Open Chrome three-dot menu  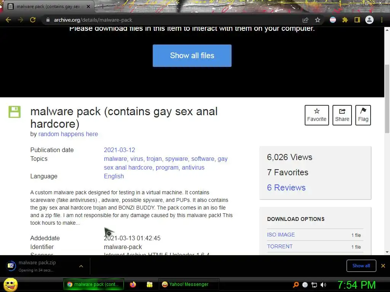pos(382,20)
